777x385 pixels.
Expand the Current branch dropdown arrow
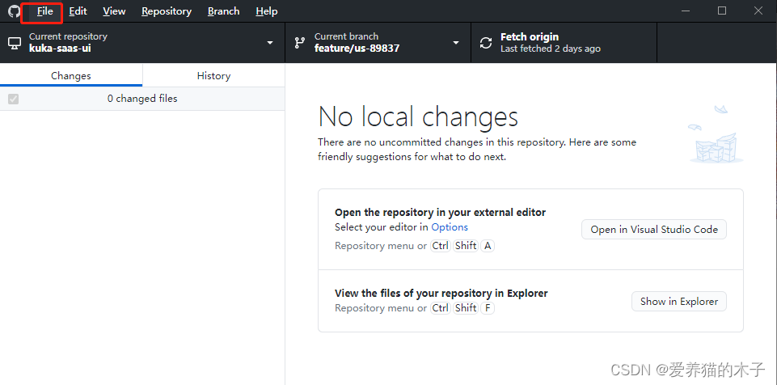click(456, 43)
